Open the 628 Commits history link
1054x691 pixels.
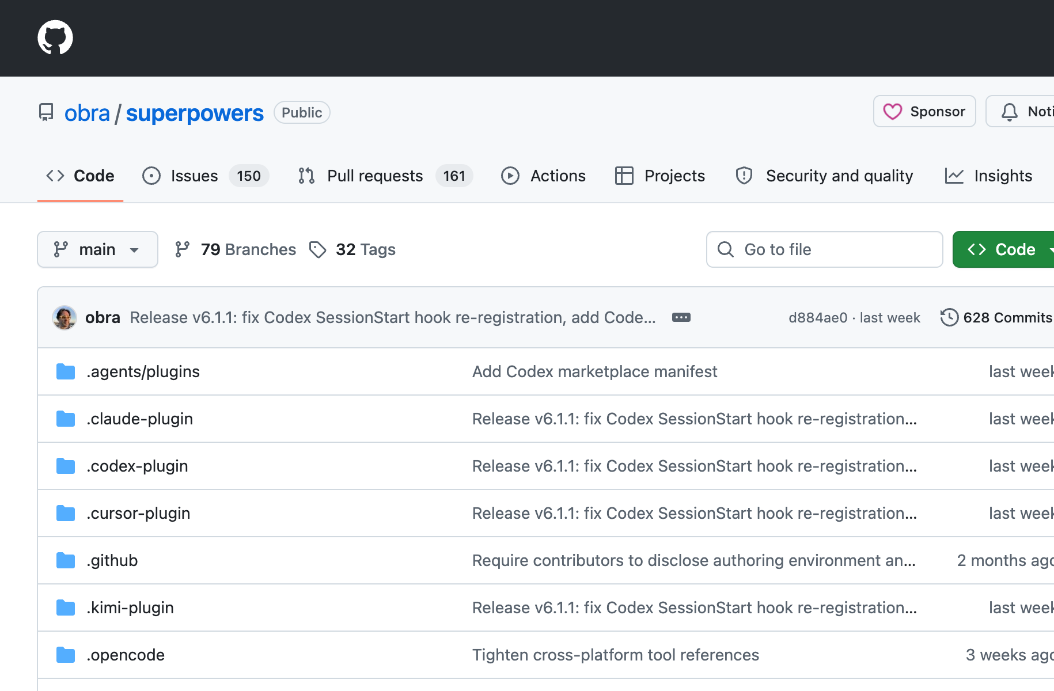pyautogui.click(x=996, y=317)
